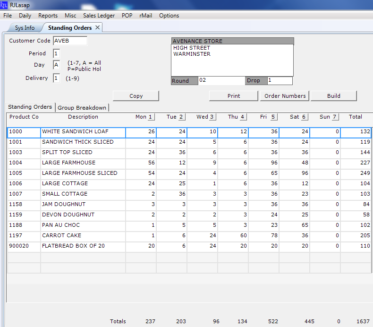Click the RJLasap application icon in title bar
373x327 pixels.
(4, 5)
